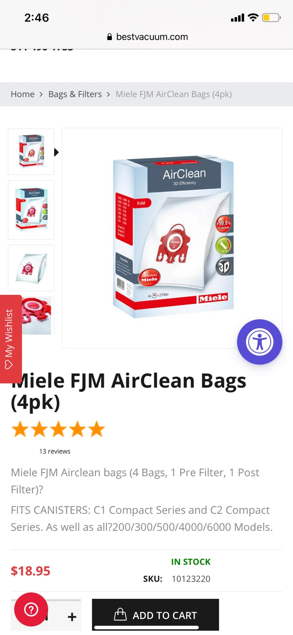Tap the battery status icon
293x635 pixels.
pyautogui.click(x=271, y=18)
